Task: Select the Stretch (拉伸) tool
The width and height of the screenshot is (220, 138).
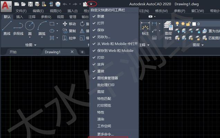Action: click(69, 38)
